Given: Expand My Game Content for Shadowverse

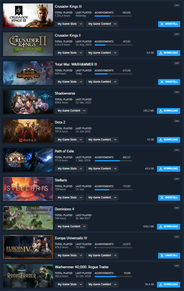Looking at the screenshot, I should (x=71, y=111).
